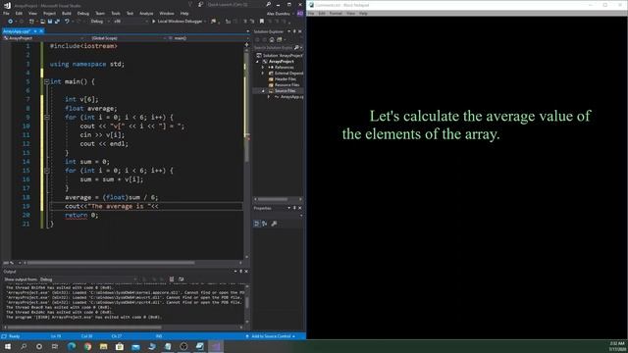The height and width of the screenshot is (353, 628).
Task: Open the ArraysProject scope dropdown
Action: point(44,38)
